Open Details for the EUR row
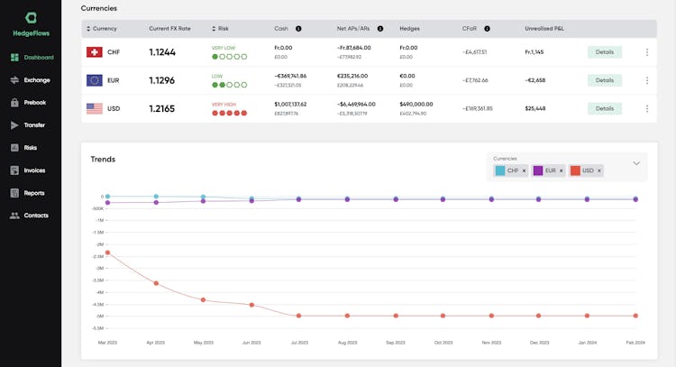The image size is (676, 367). point(605,80)
